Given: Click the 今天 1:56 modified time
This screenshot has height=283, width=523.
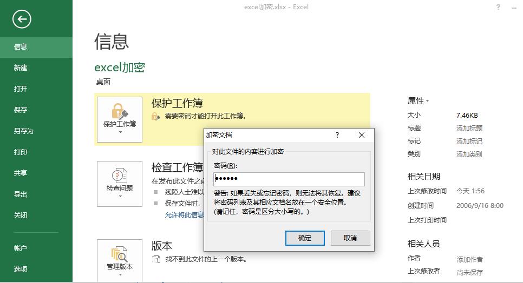Looking at the screenshot, I should (x=470, y=191).
